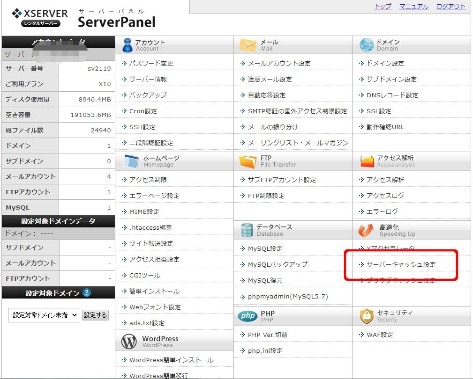The height and width of the screenshot is (379, 473).
Task: Open サーバーキャッシュ設定
Action: tap(401, 265)
